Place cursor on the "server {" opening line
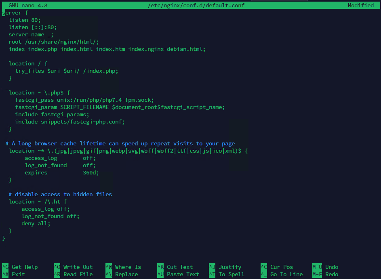The height and width of the screenshot is (279, 381). (15, 13)
